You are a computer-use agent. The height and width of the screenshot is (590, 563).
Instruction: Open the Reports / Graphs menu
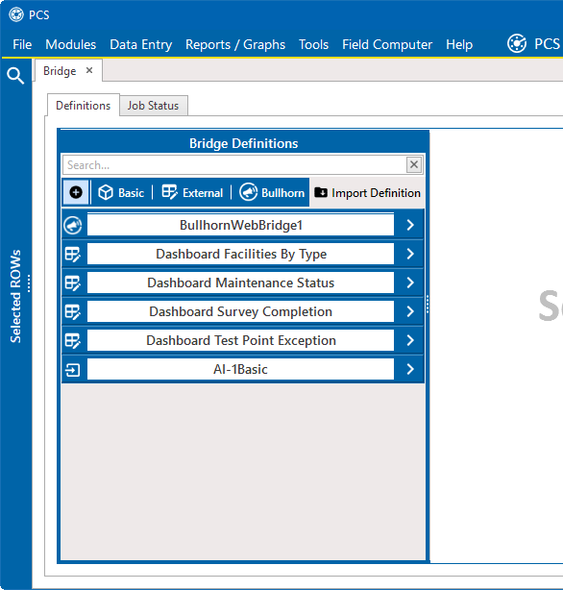tap(235, 44)
